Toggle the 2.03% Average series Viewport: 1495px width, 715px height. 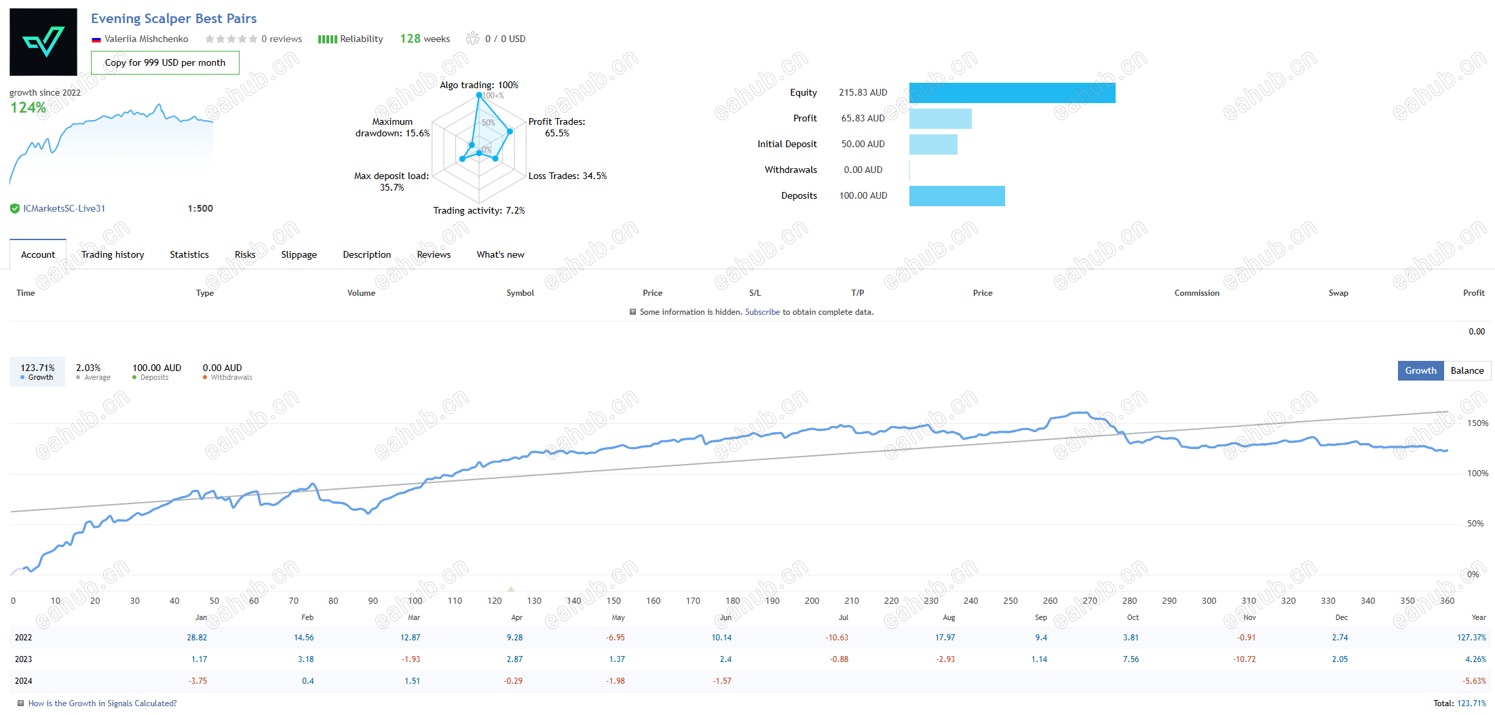(93, 372)
